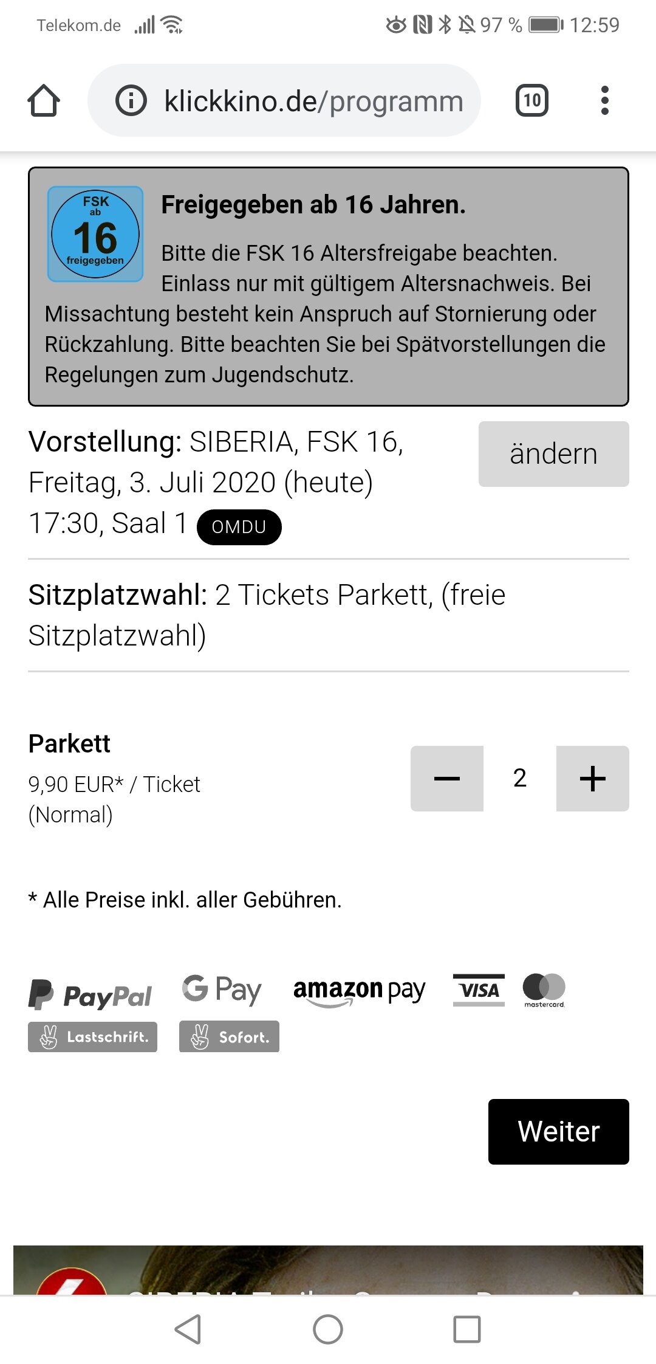Tap the Lastschrift payment badge

click(x=92, y=1037)
